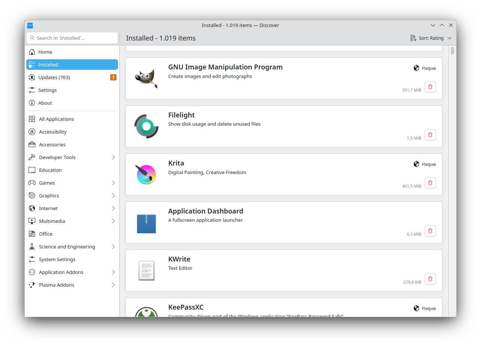Click the Developer Tools hammer icon
Image resolution: width=481 pixels, height=346 pixels.
[32, 157]
